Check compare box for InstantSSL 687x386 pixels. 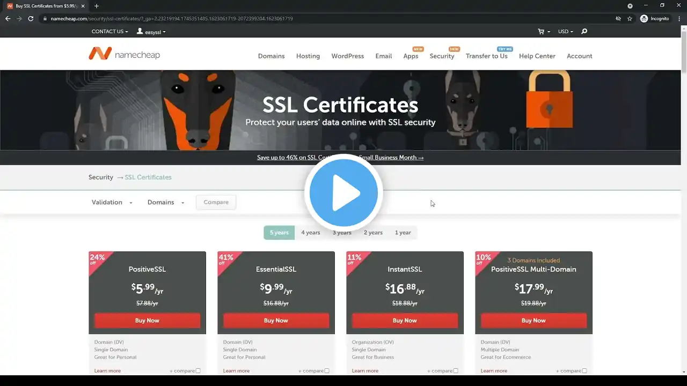click(456, 370)
